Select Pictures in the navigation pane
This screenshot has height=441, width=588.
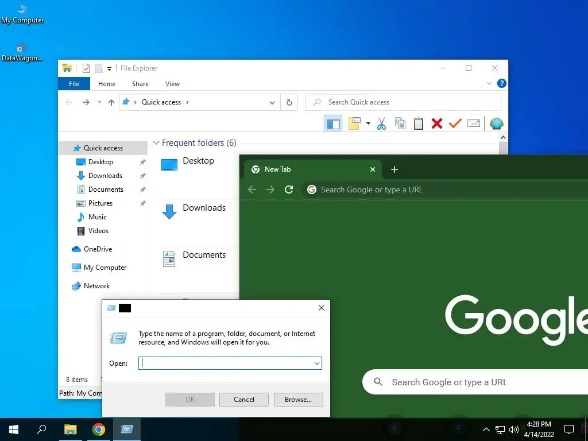coord(100,203)
